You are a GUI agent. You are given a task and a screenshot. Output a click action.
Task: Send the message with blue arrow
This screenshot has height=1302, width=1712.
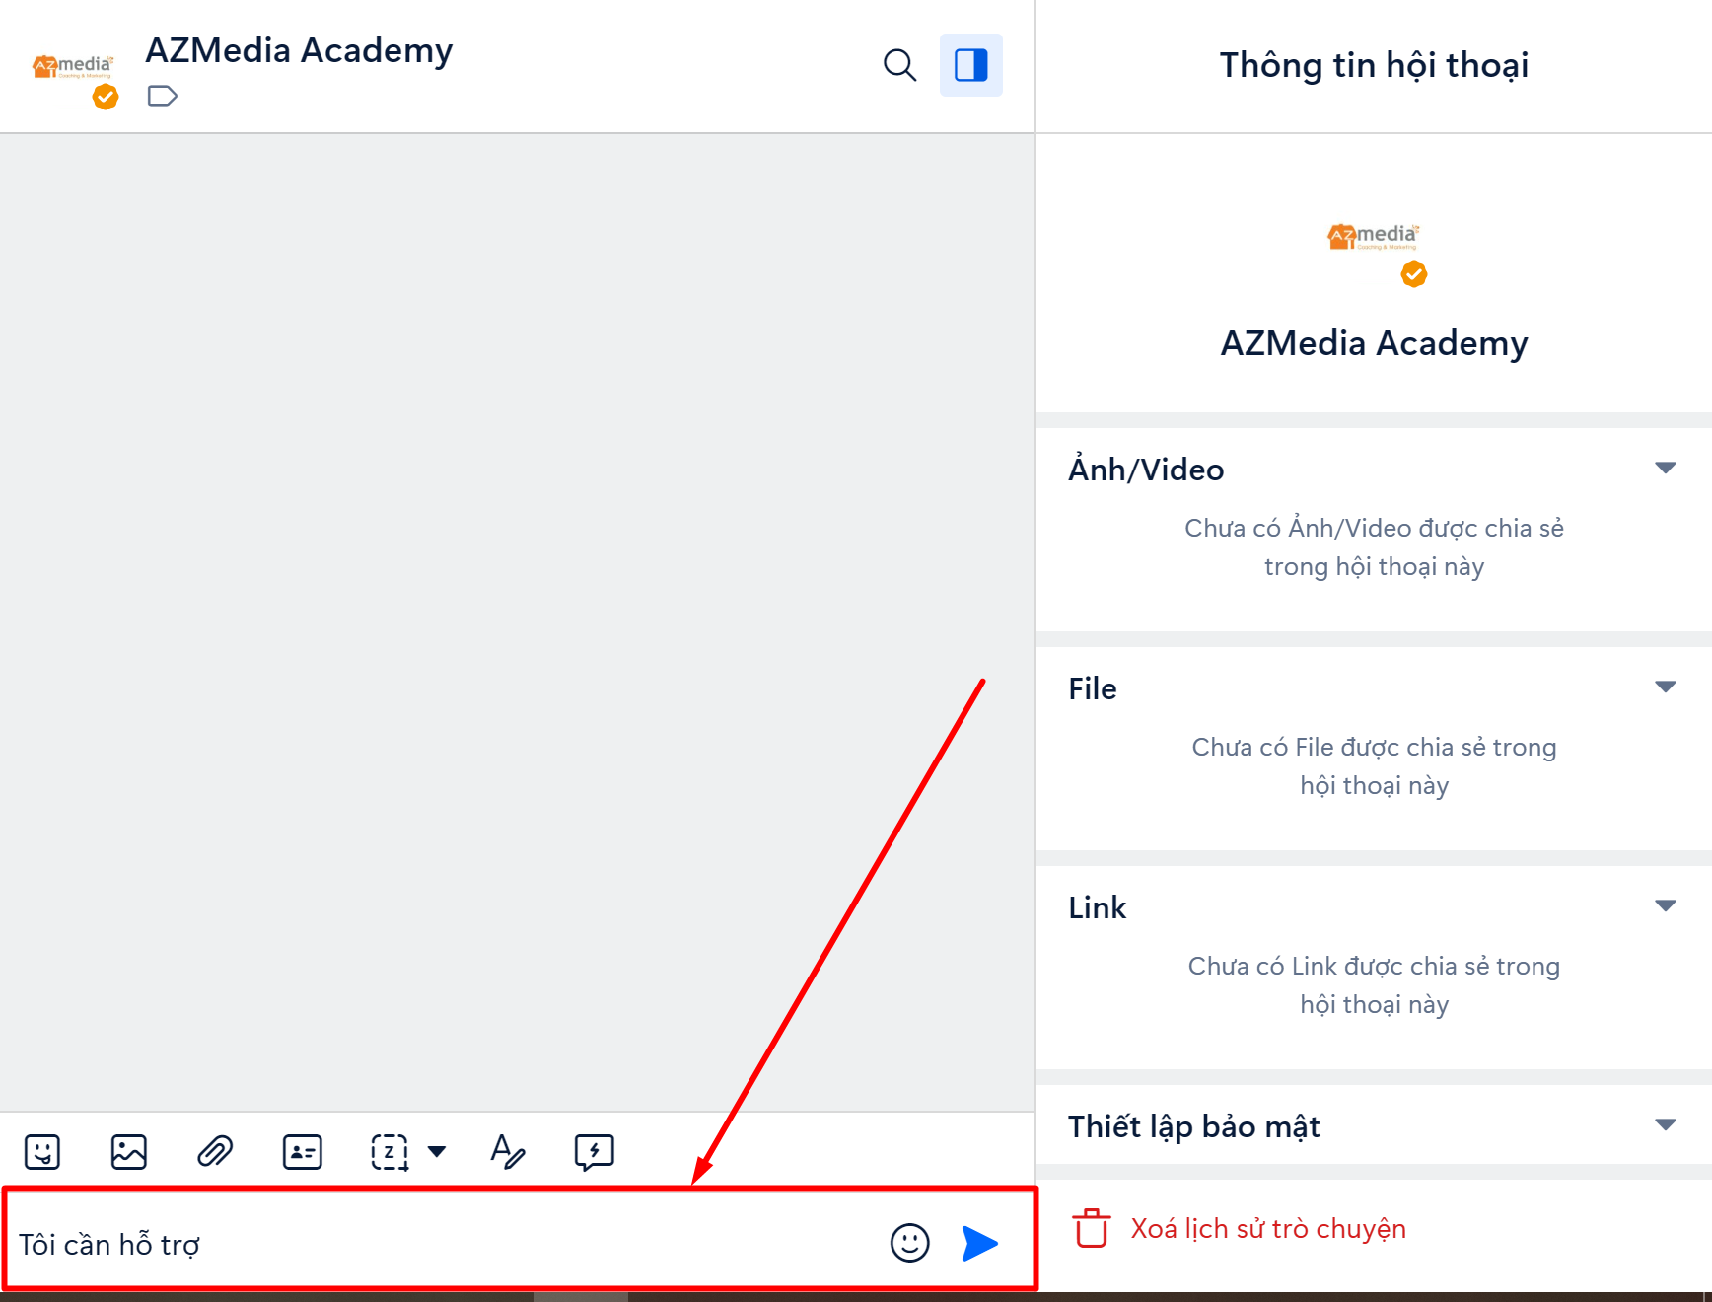coord(979,1243)
